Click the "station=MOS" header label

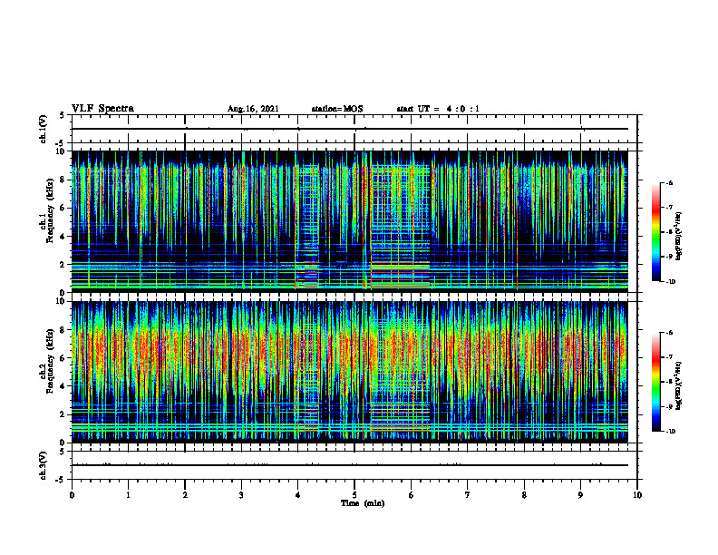tap(337, 109)
